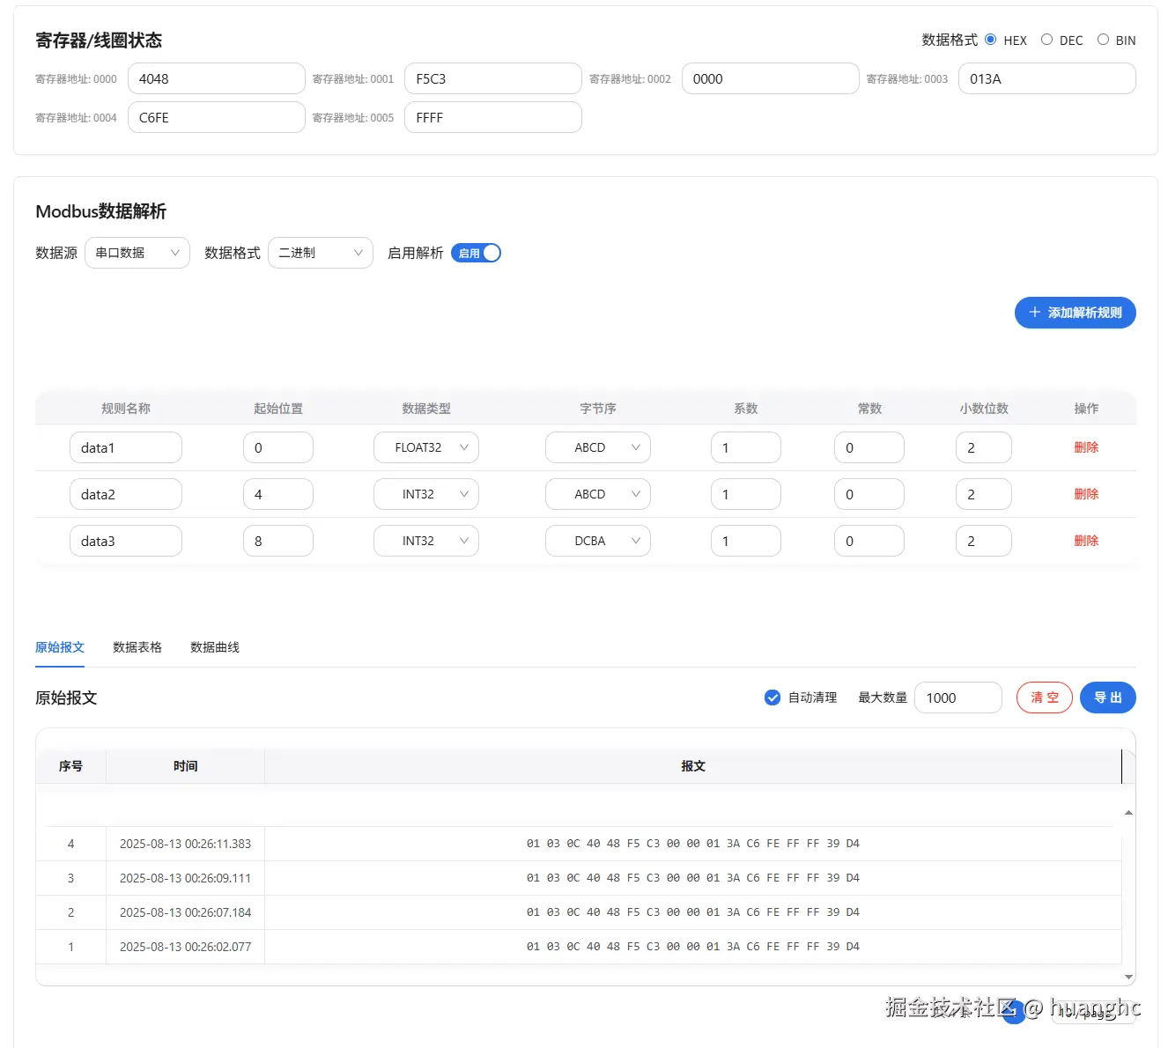Image resolution: width=1168 pixels, height=1048 pixels.
Task: Click the rule name field data2
Action: [x=126, y=494]
